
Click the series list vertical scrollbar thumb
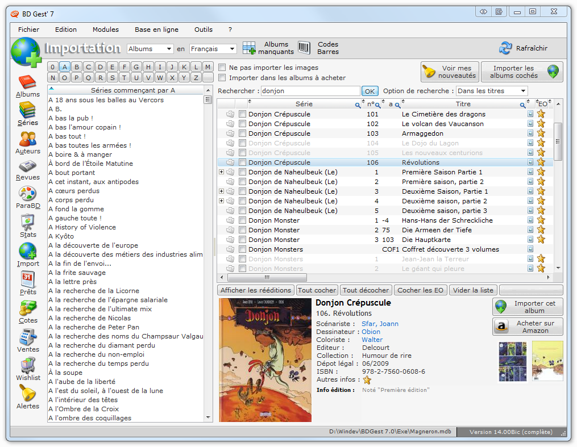[x=208, y=99]
